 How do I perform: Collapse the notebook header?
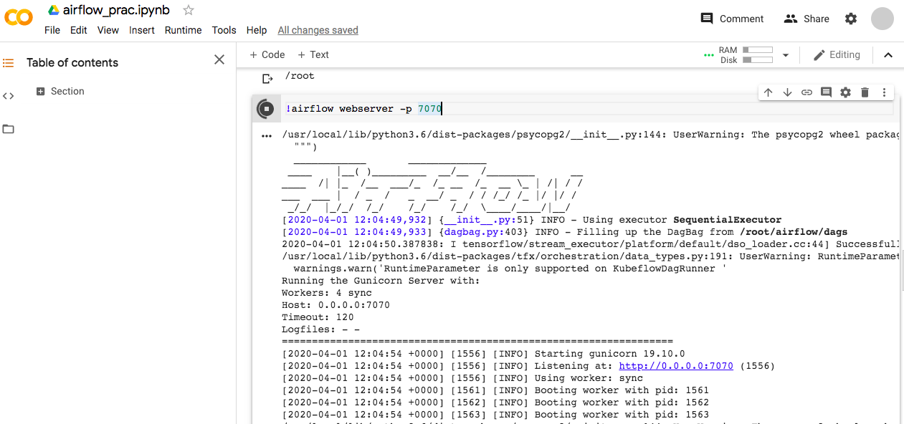pos(888,54)
